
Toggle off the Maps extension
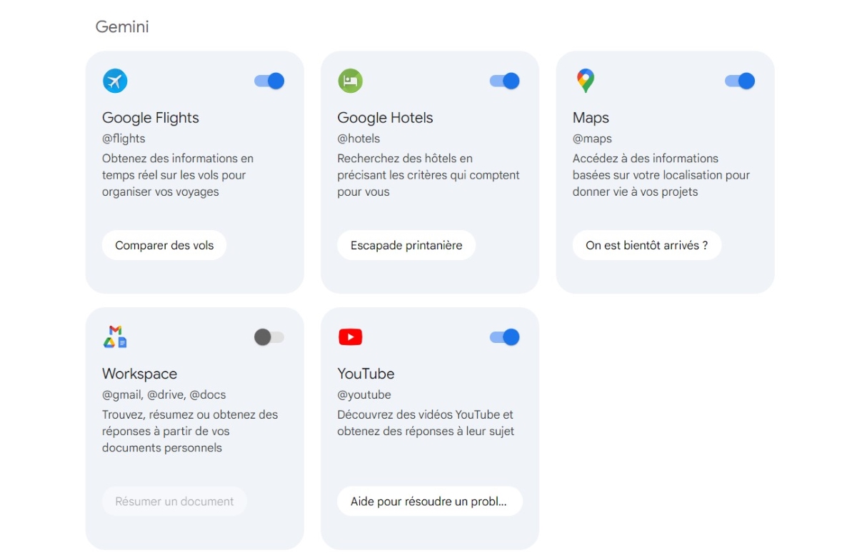739,81
